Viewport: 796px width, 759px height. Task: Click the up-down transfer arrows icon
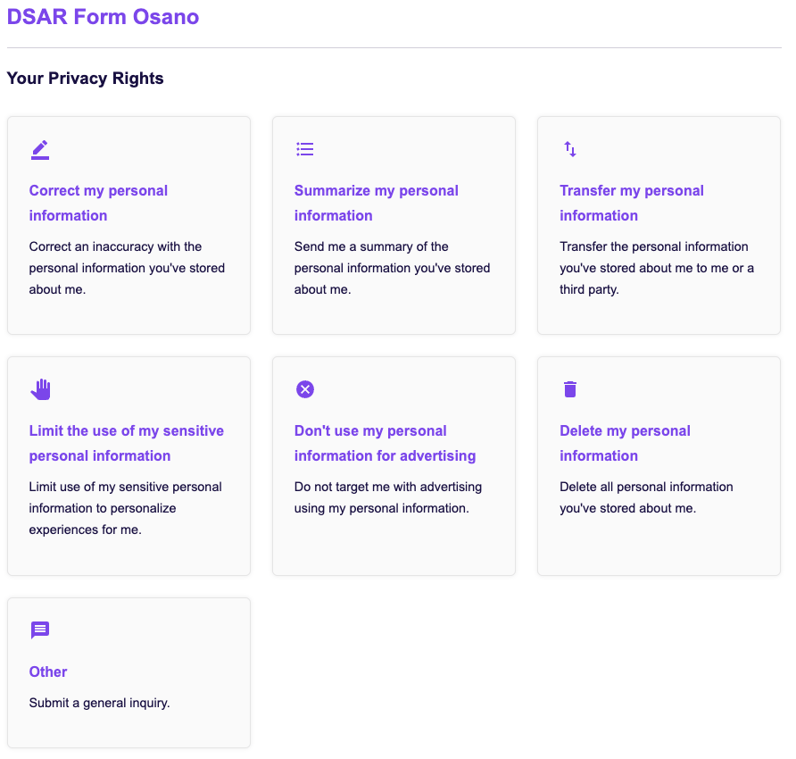(x=570, y=149)
